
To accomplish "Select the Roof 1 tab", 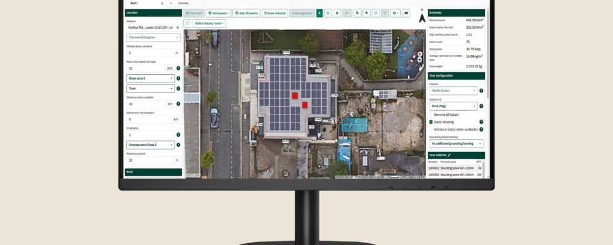I will (134, 3).
